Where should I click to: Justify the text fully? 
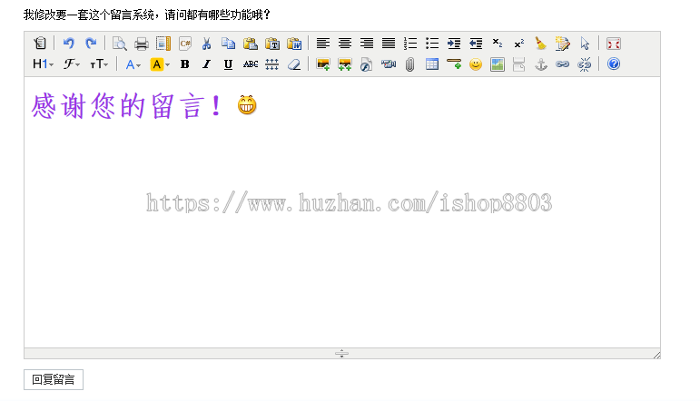[389, 44]
